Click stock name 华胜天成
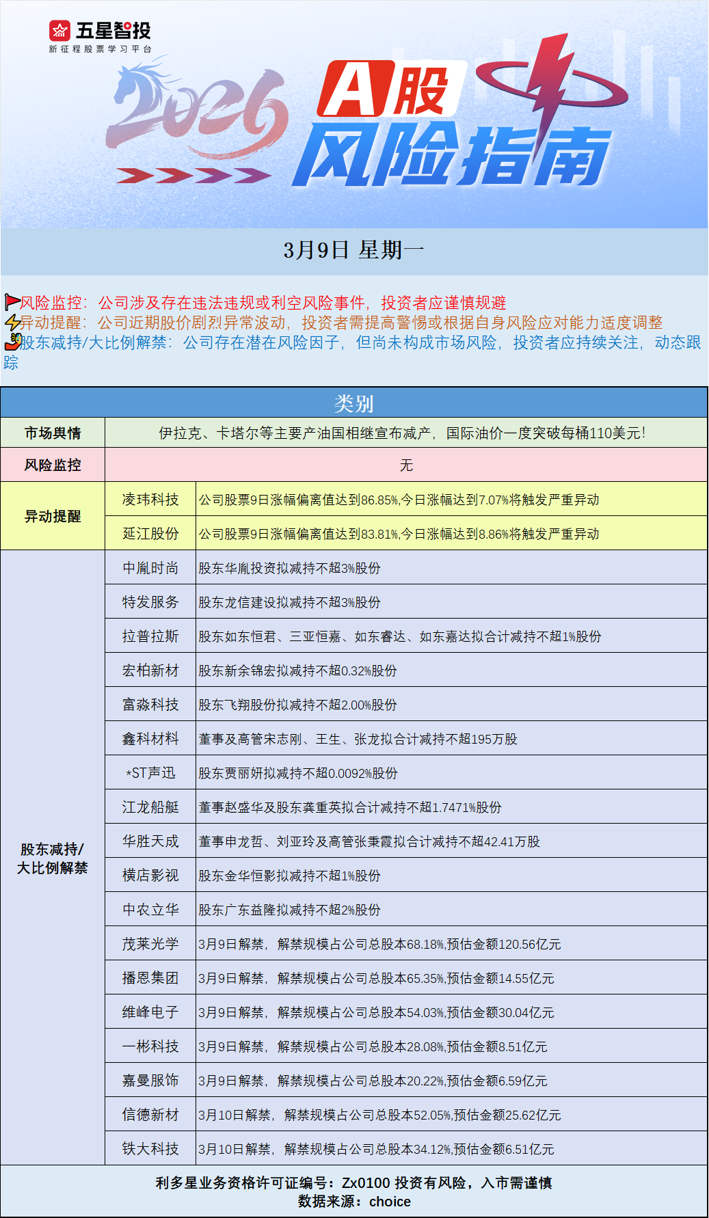 tap(150, 841)
